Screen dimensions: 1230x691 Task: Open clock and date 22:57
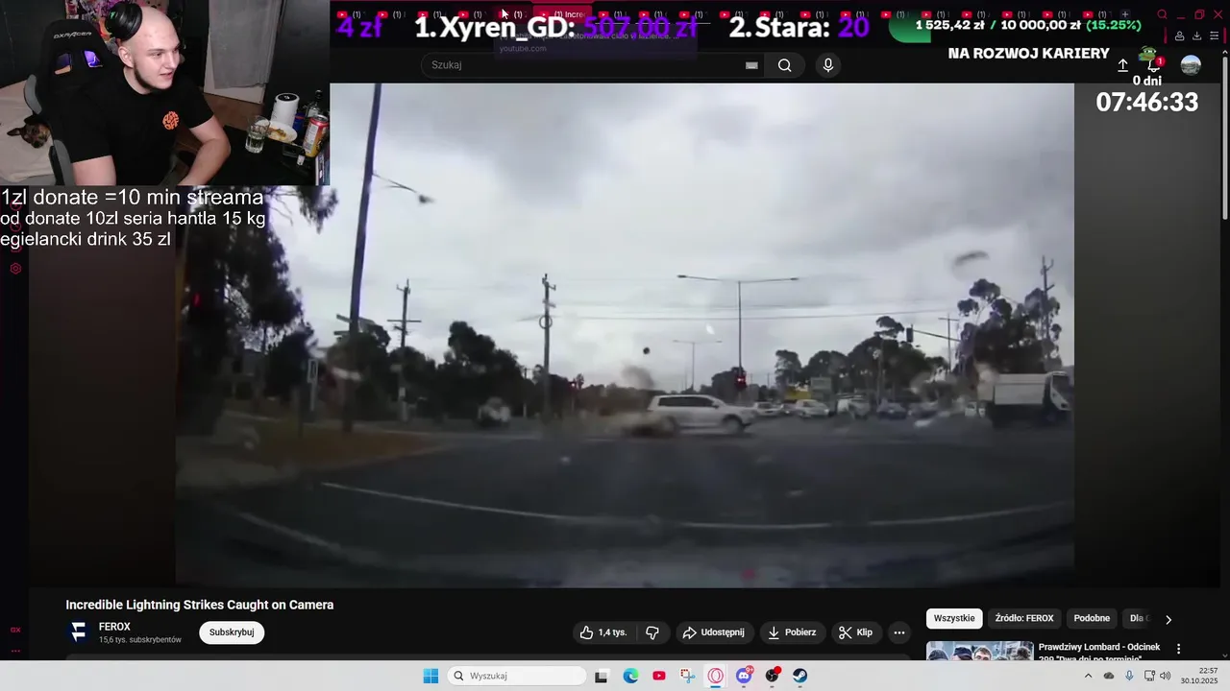coord(1200,676)
